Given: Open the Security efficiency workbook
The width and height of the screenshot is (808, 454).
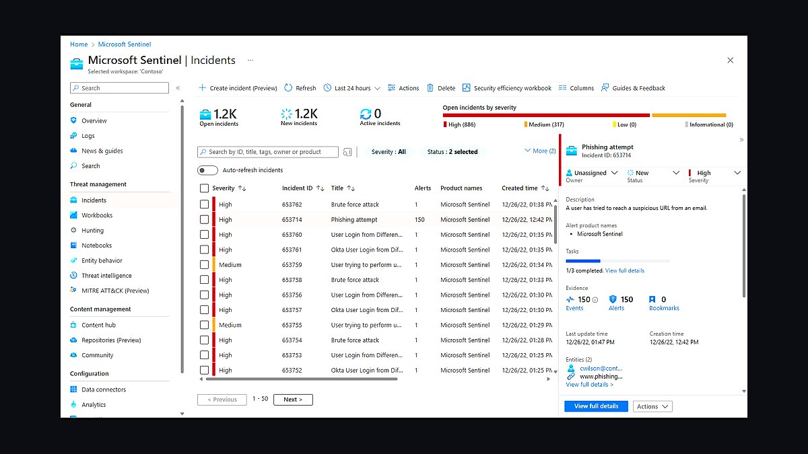Looking at the screenshot, I should pyautogui.click(x=506, y=88).
